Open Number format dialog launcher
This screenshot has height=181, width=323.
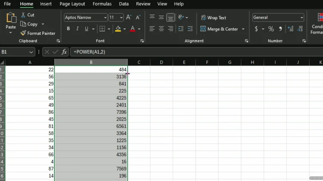pyautogui.click(x=304, y=41)
